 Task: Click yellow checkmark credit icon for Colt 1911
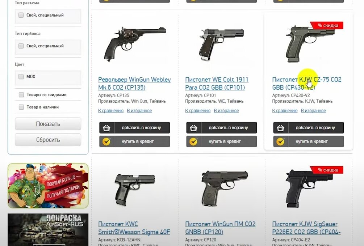193,141
